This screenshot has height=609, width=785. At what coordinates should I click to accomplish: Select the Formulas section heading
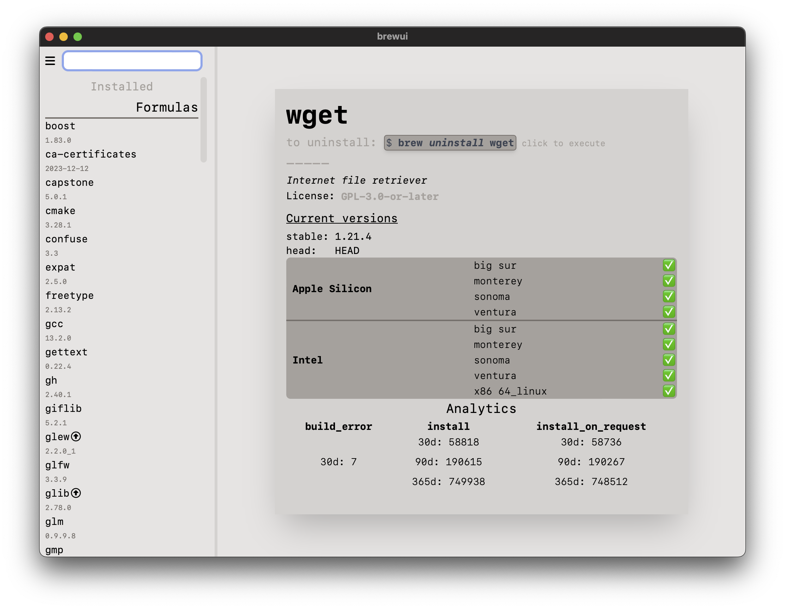pyautogui.click(x=167, y=107)
